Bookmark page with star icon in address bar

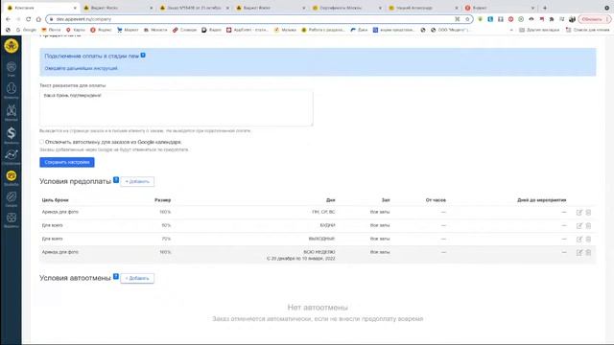pos(467,19)
